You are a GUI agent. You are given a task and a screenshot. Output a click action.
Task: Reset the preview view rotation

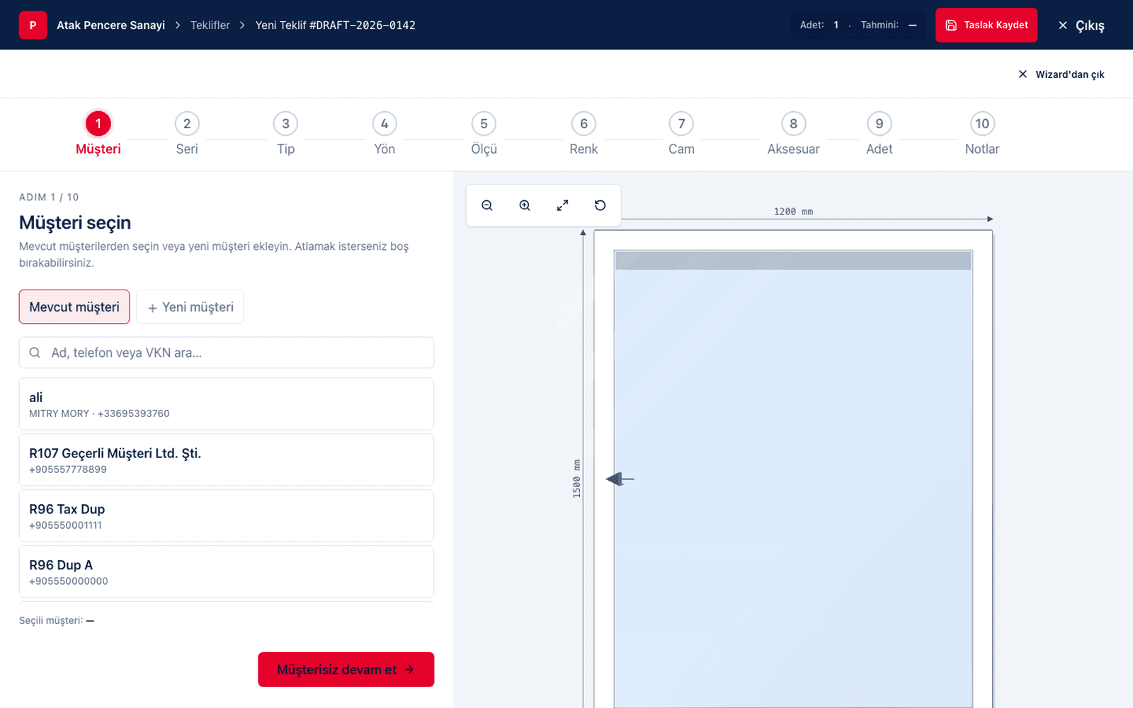[600, 205]
